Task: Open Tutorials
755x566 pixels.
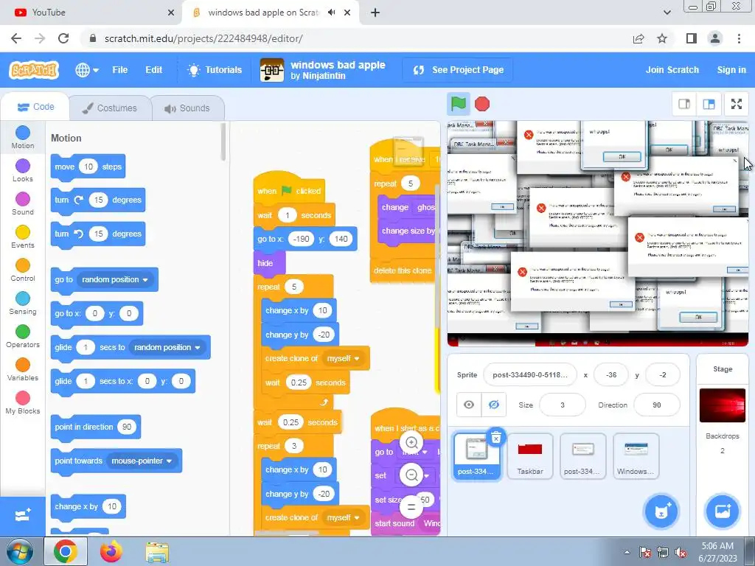Action: [x=215, y=70]
